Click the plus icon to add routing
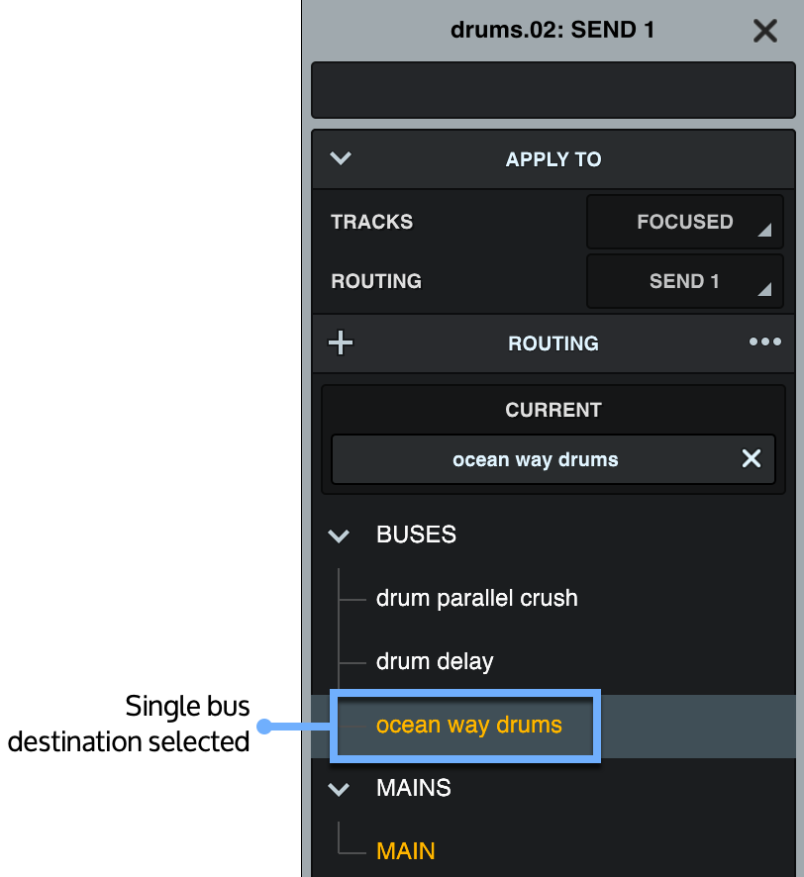This screenshot has width=804, height=877. [341, 343]
